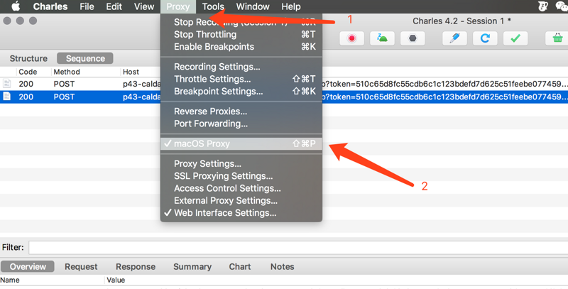Open the Edit menu
The width and height of the screenshot is (568, 289).
[x=114, y=6]
